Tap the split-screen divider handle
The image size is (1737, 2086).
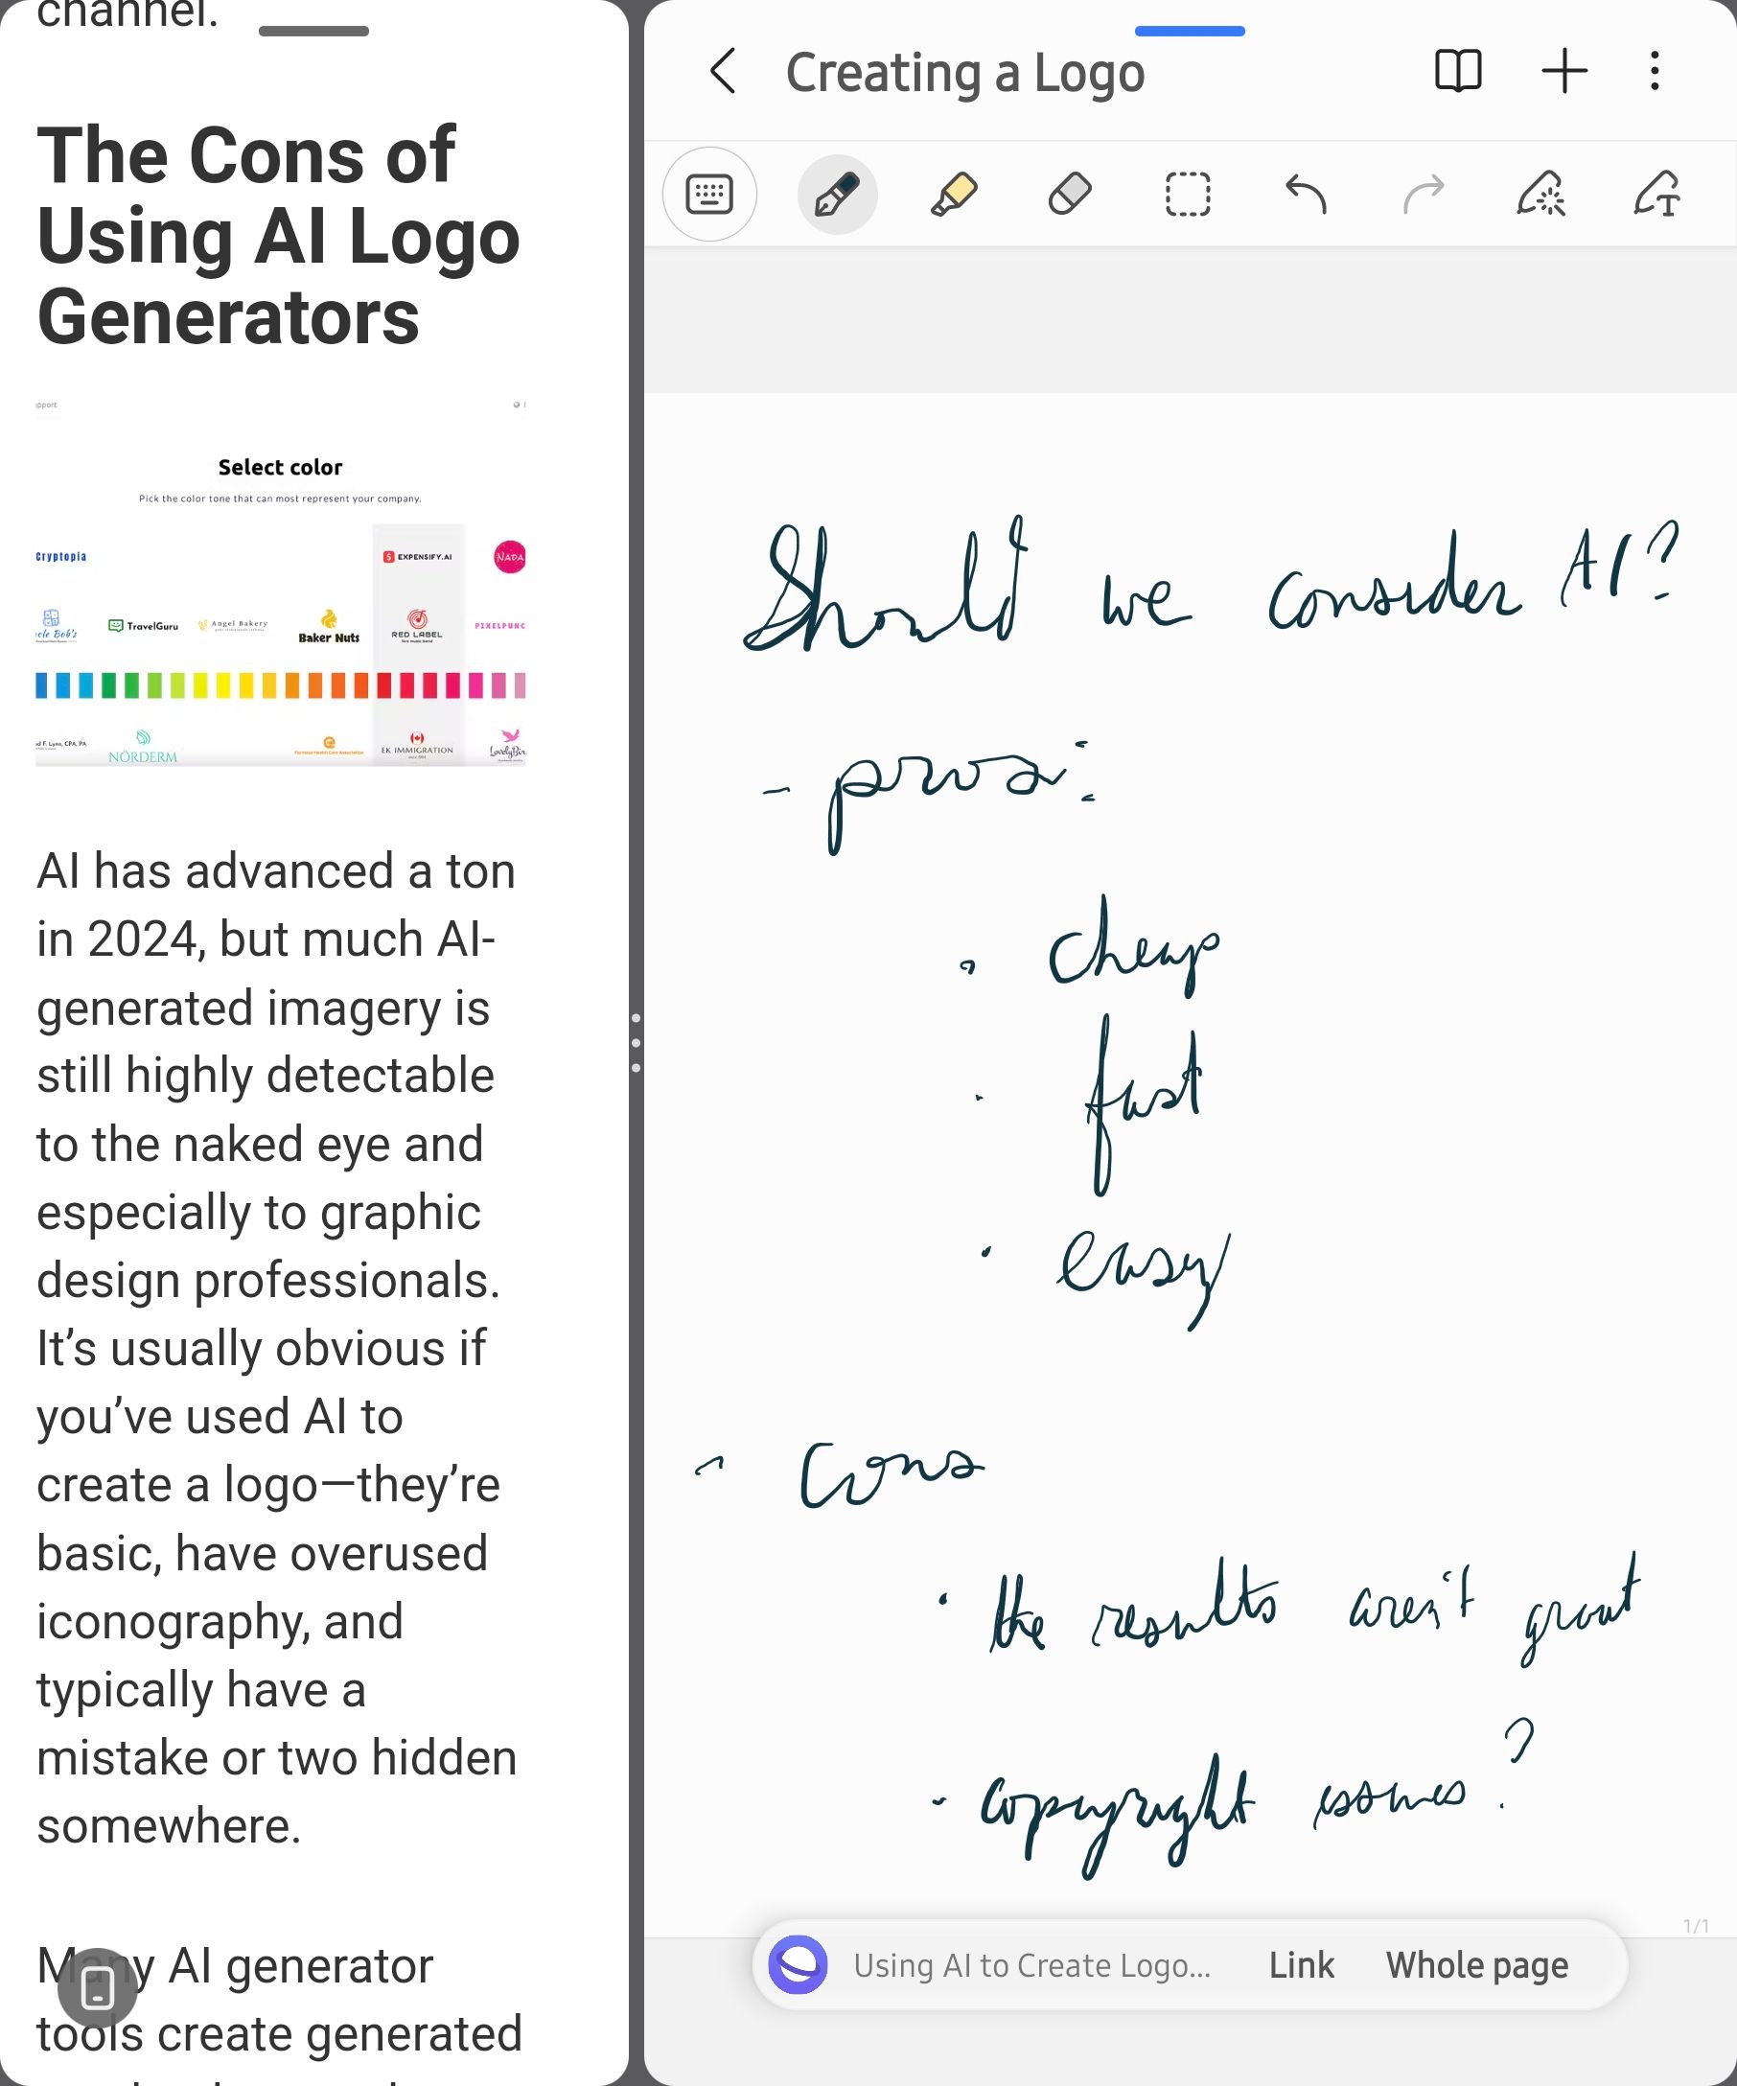pyautogui.click(x=636, y=1043)
